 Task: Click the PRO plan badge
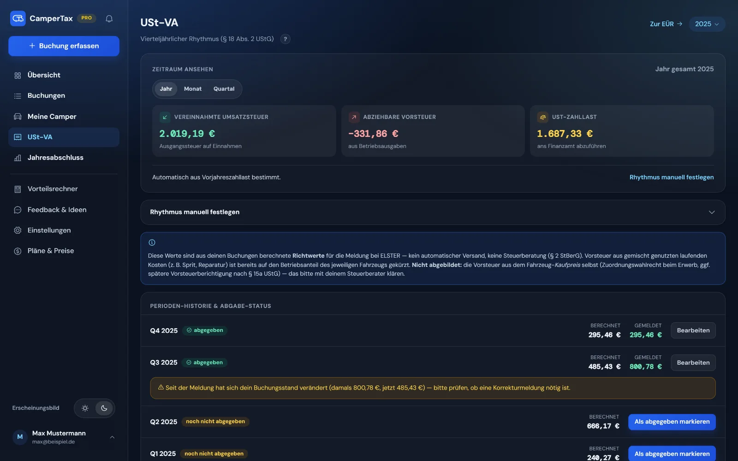87,18
